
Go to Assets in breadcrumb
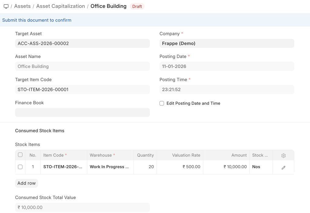point(22,6)
